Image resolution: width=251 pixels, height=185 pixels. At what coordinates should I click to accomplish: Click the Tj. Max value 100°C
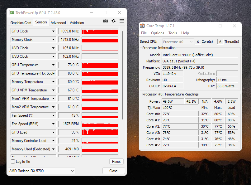click(x=180, y=108)
